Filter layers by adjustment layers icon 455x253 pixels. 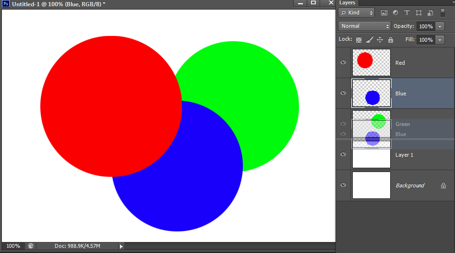tap(395, 13)
